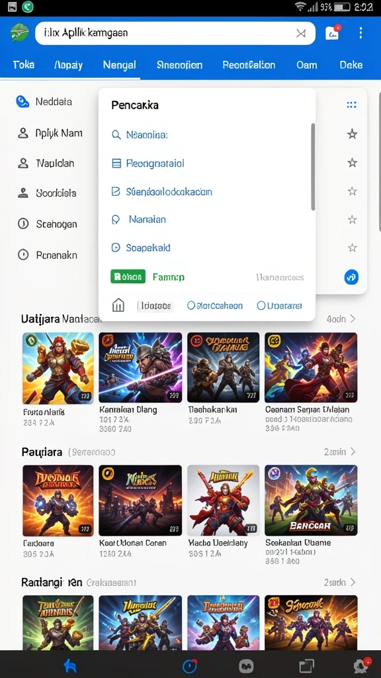Tap the blue back arrow in the bottom bar

[x=70, y=666]
